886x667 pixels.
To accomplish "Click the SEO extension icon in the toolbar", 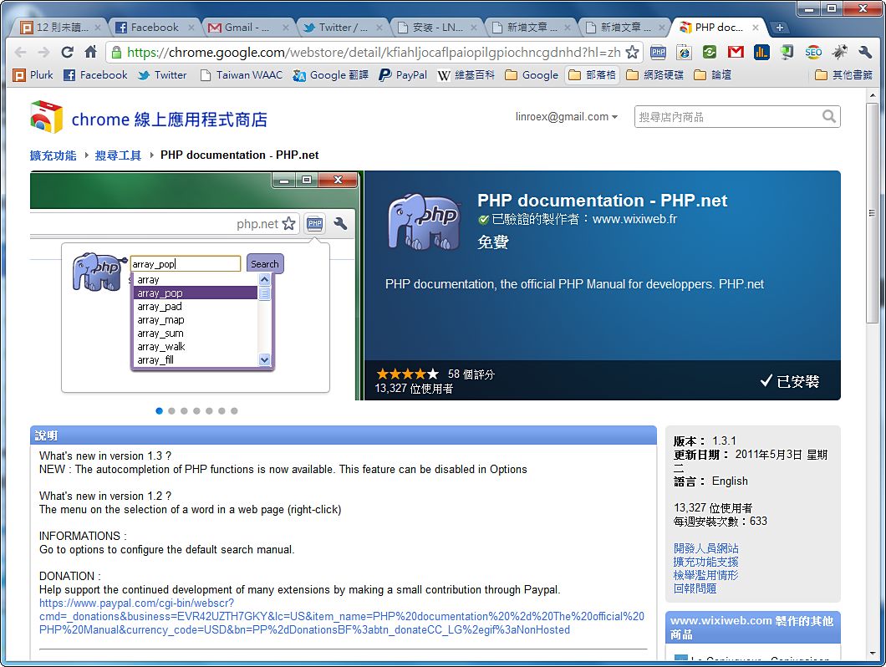I will tap(813, 53).
